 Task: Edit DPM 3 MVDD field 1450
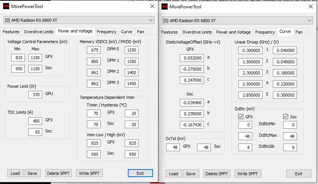point(132,83)
